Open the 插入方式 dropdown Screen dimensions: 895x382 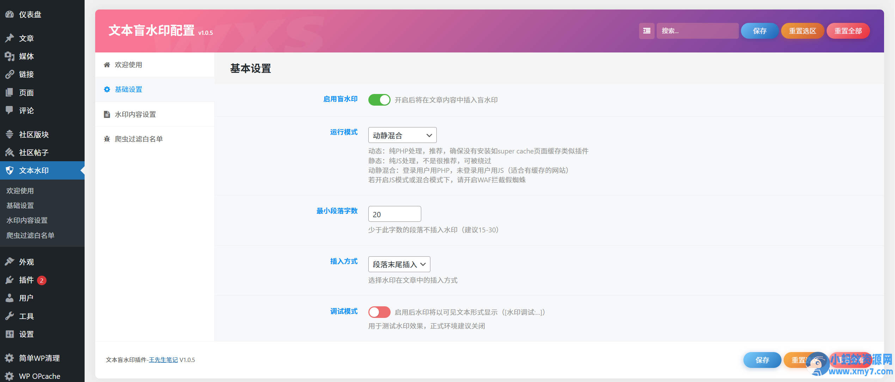pos(399,264)
